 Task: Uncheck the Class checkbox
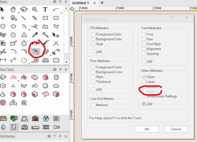[144, 77]
